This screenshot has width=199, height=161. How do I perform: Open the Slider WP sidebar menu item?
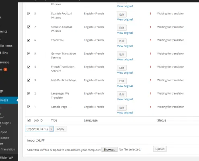point(6,158)
